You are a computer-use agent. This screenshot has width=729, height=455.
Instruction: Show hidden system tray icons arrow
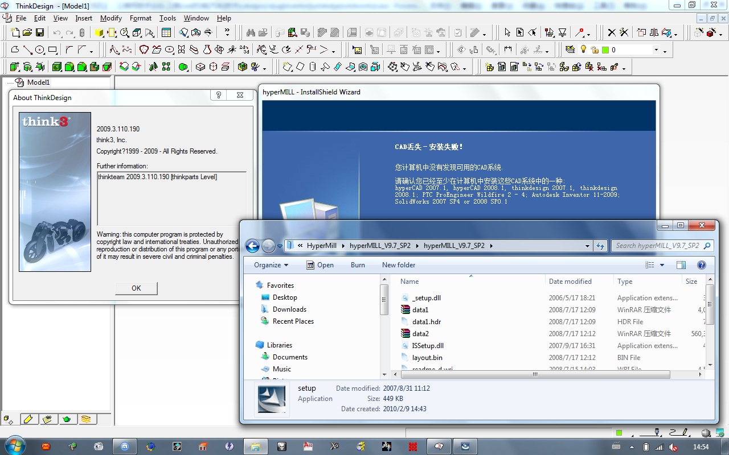point(632,447)
